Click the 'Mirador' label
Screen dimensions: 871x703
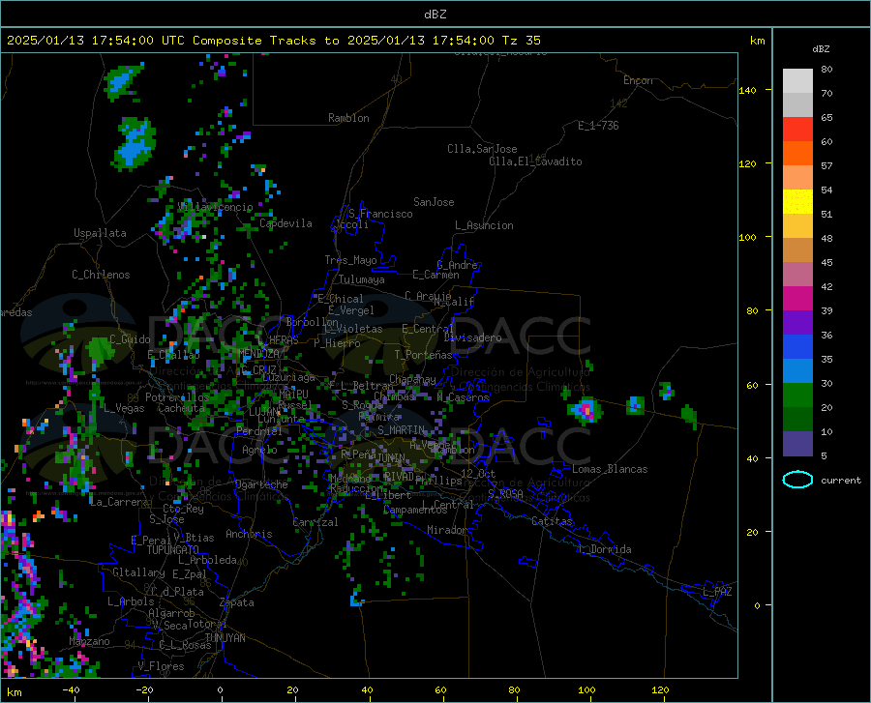click(x=446, y=530)
